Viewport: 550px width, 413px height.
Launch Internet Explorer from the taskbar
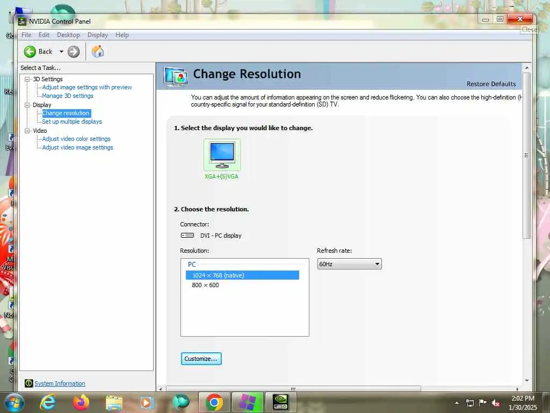click(x=47, y=402)
